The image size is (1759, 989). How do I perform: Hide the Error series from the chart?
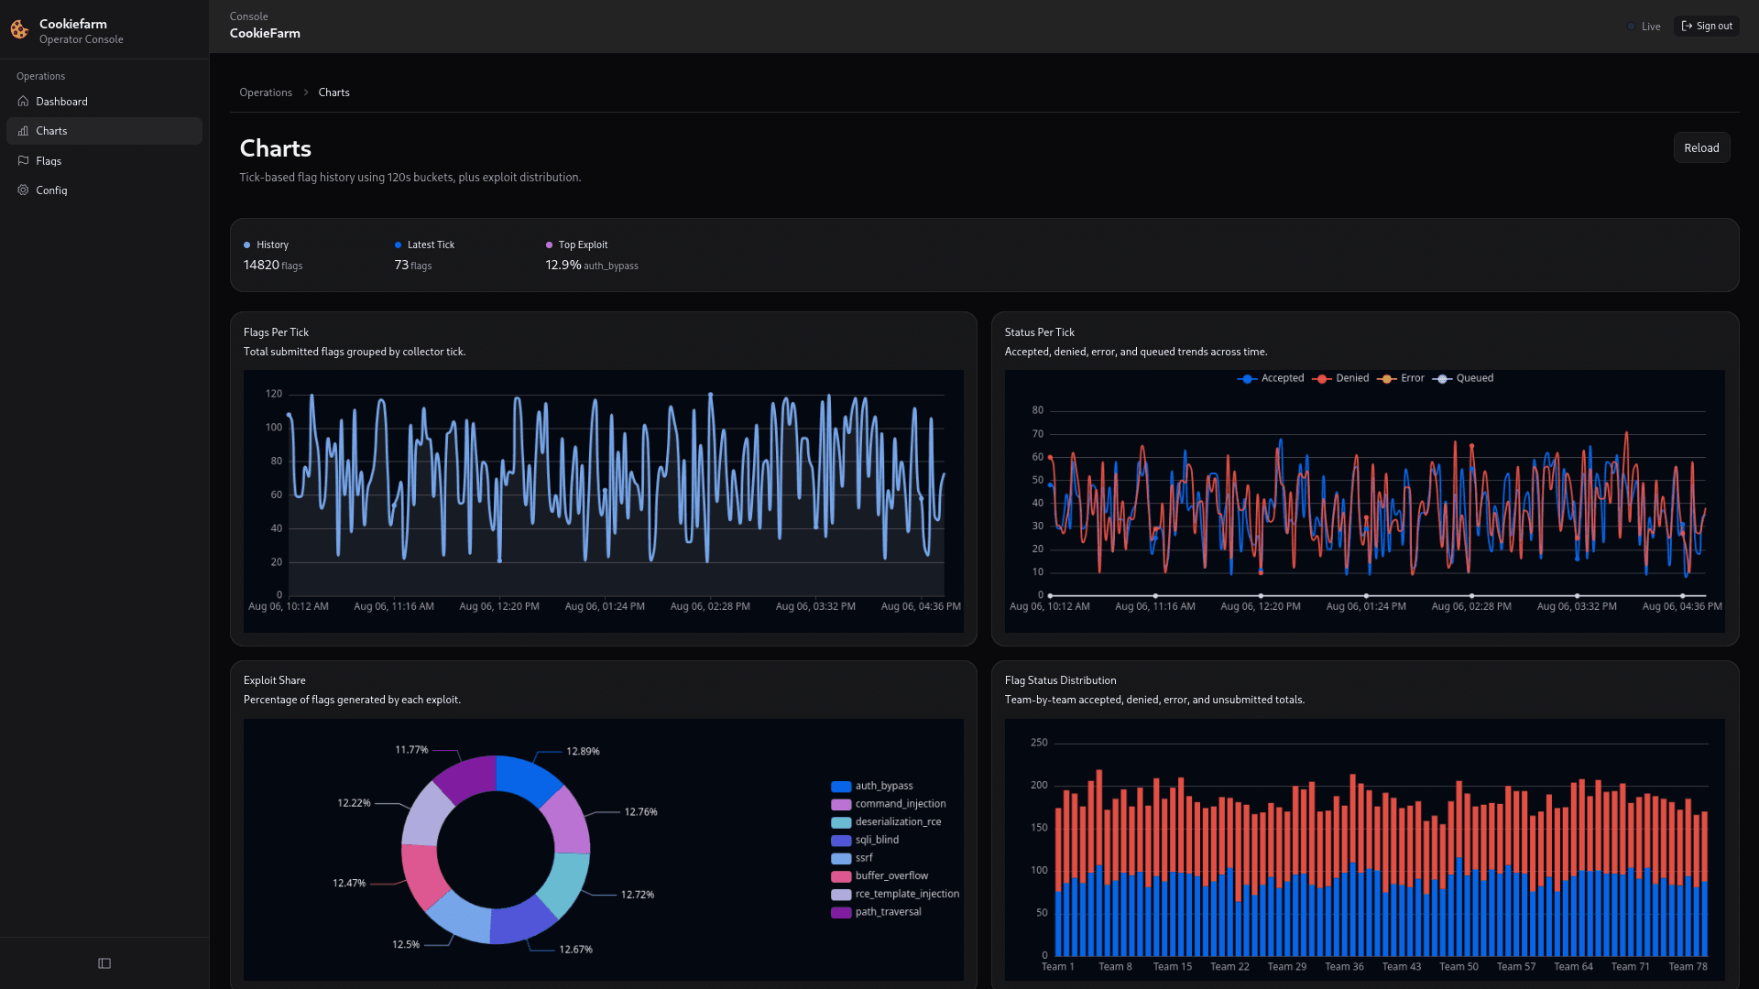point(1401,378)
